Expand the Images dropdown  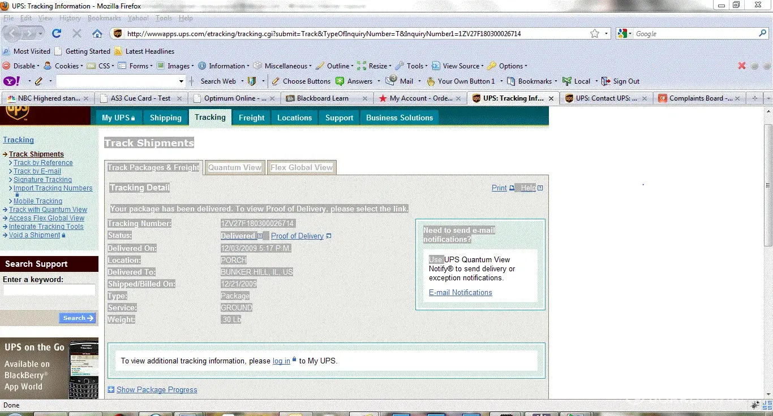(x=175, y=66)
